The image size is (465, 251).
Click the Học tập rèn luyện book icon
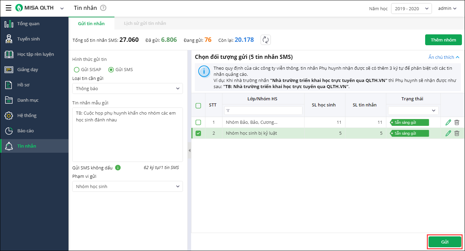9,54
